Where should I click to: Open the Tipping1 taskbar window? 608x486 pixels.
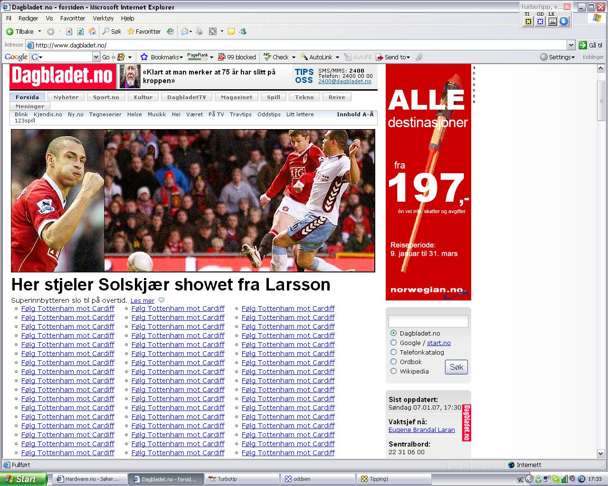pyautogui.click(x=394, y=479)
